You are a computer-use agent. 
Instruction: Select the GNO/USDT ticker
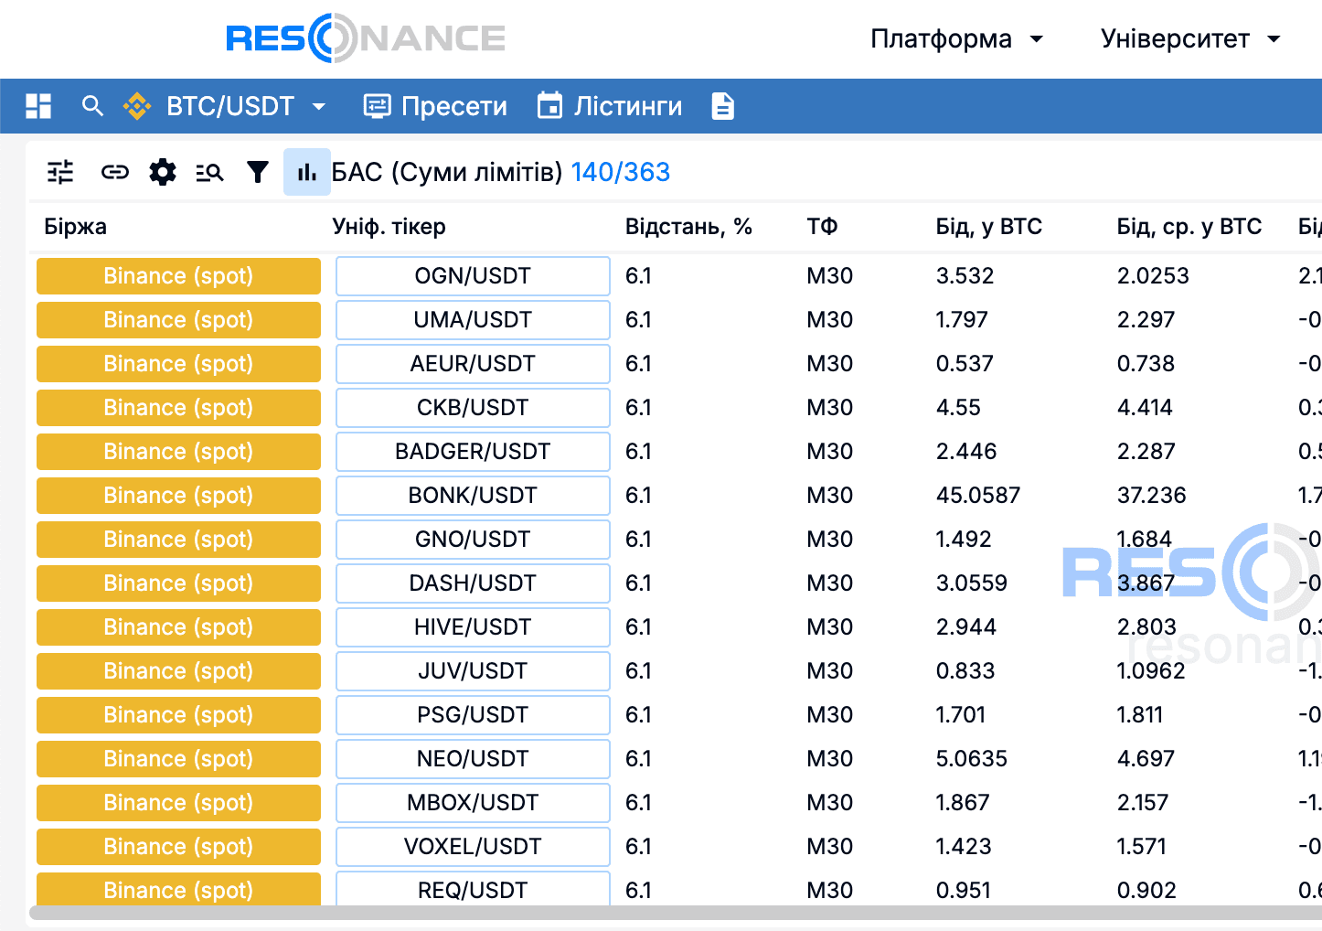[473, 540]
